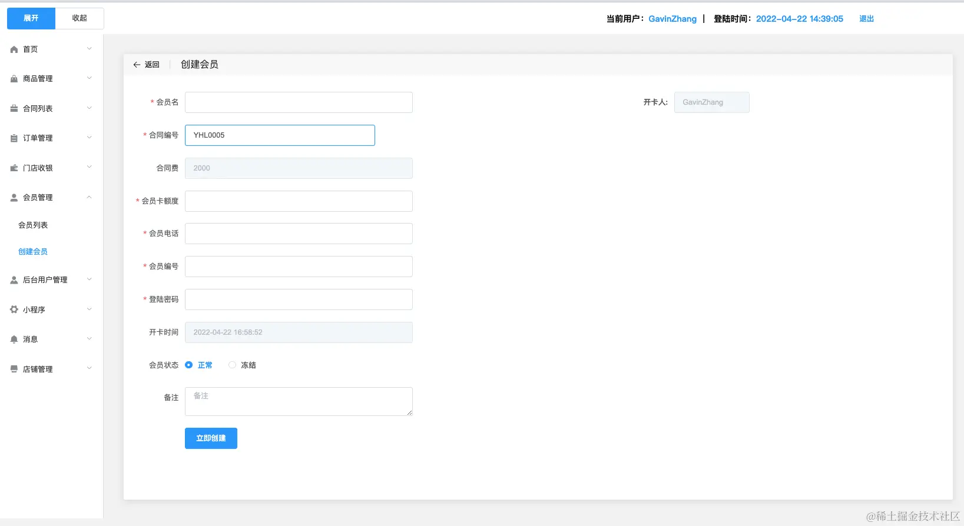Expand the 首页 menu chevron

[90, 49]
